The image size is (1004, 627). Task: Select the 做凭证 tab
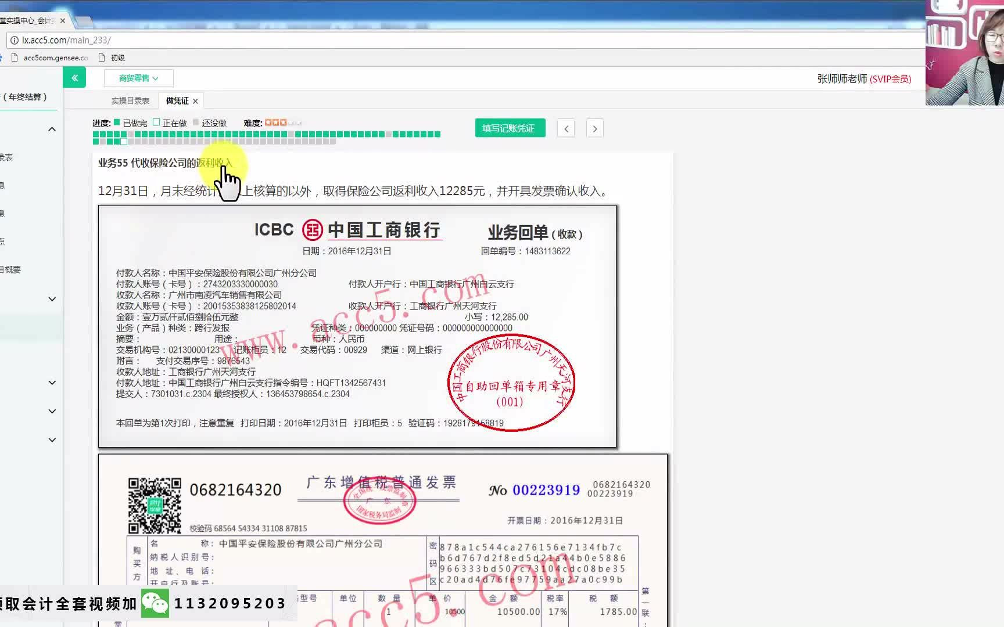tap(177, 100)
